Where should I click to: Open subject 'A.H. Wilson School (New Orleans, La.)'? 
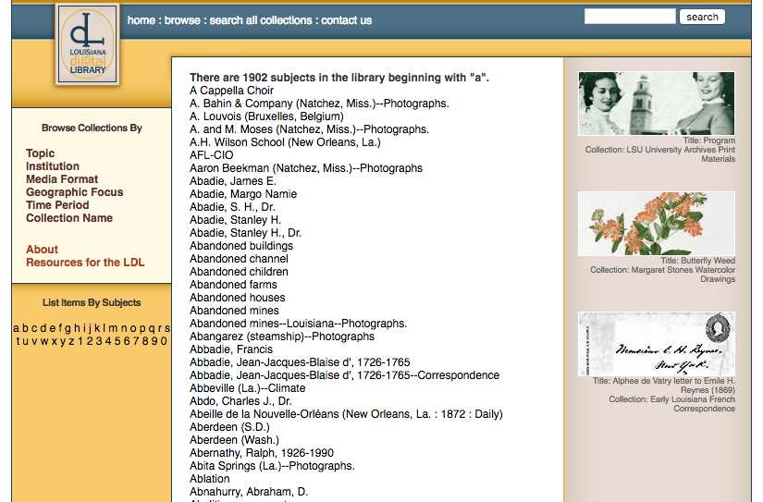pyautogui.click(x=285, y=142)
